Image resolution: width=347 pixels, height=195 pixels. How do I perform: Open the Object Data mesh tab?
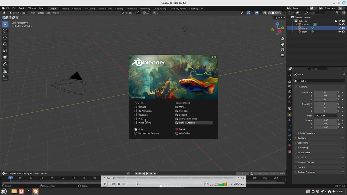pos(290,140)
